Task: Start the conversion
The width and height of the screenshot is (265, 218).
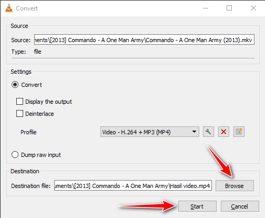Action: 197,206
